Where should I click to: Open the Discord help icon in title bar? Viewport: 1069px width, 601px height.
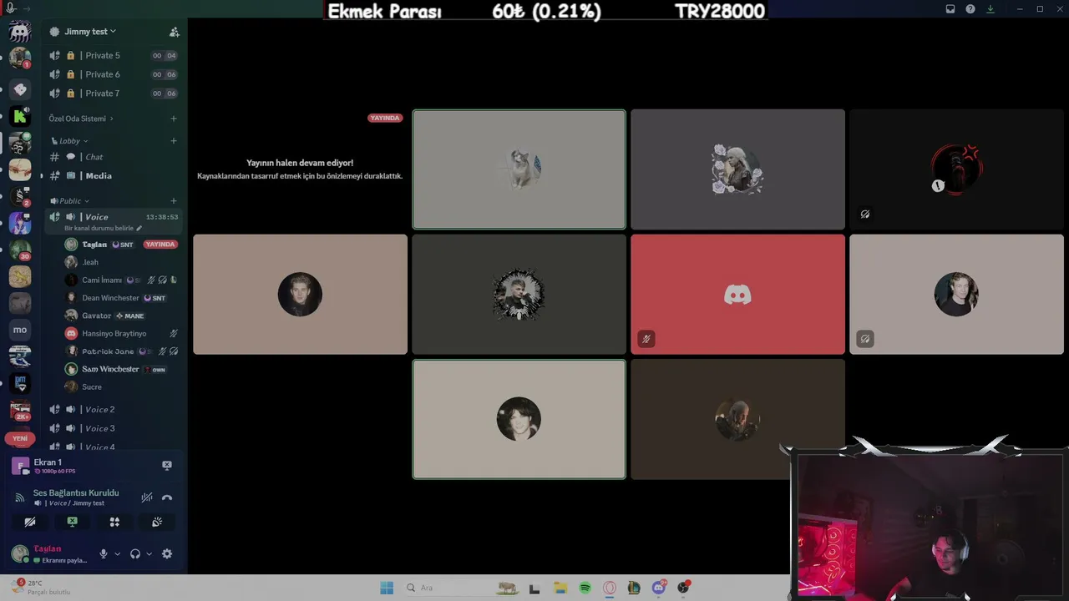point(970,9)
